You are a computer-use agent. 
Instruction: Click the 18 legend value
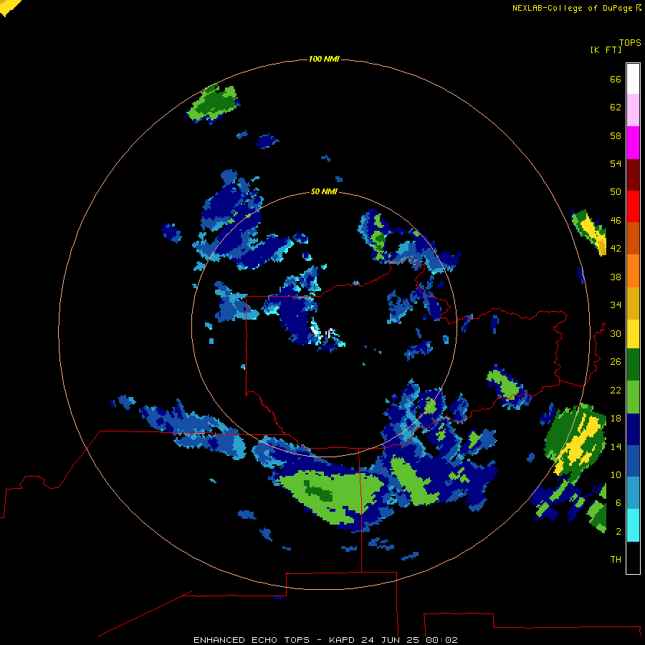[616, 419]
